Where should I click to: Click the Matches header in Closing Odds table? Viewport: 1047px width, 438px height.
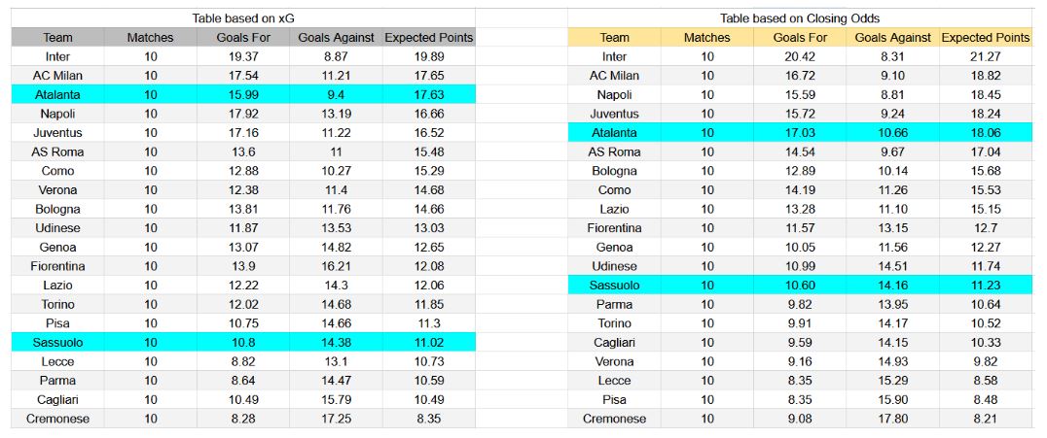point(706,37)
